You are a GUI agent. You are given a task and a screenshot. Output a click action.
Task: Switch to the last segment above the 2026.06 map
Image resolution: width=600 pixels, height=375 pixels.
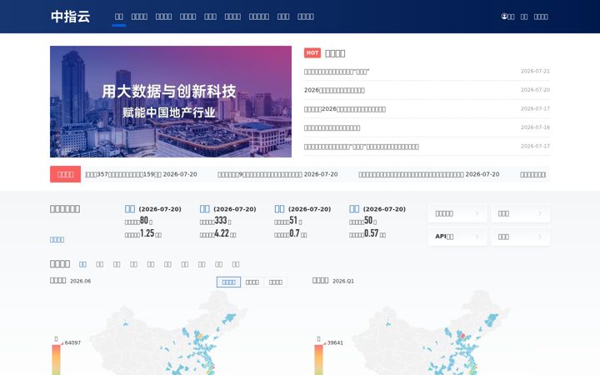tap(276, 282)
